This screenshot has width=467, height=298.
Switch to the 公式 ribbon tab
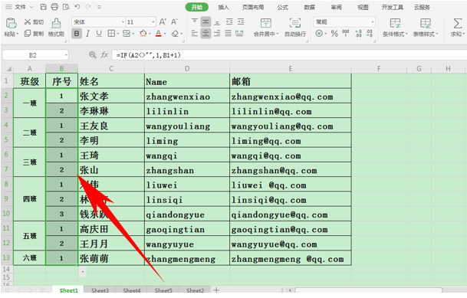pyautogui.click(x=283, y=7)
